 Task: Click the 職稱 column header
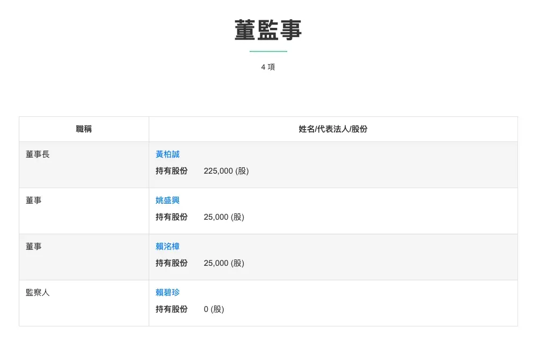point(84,129)
